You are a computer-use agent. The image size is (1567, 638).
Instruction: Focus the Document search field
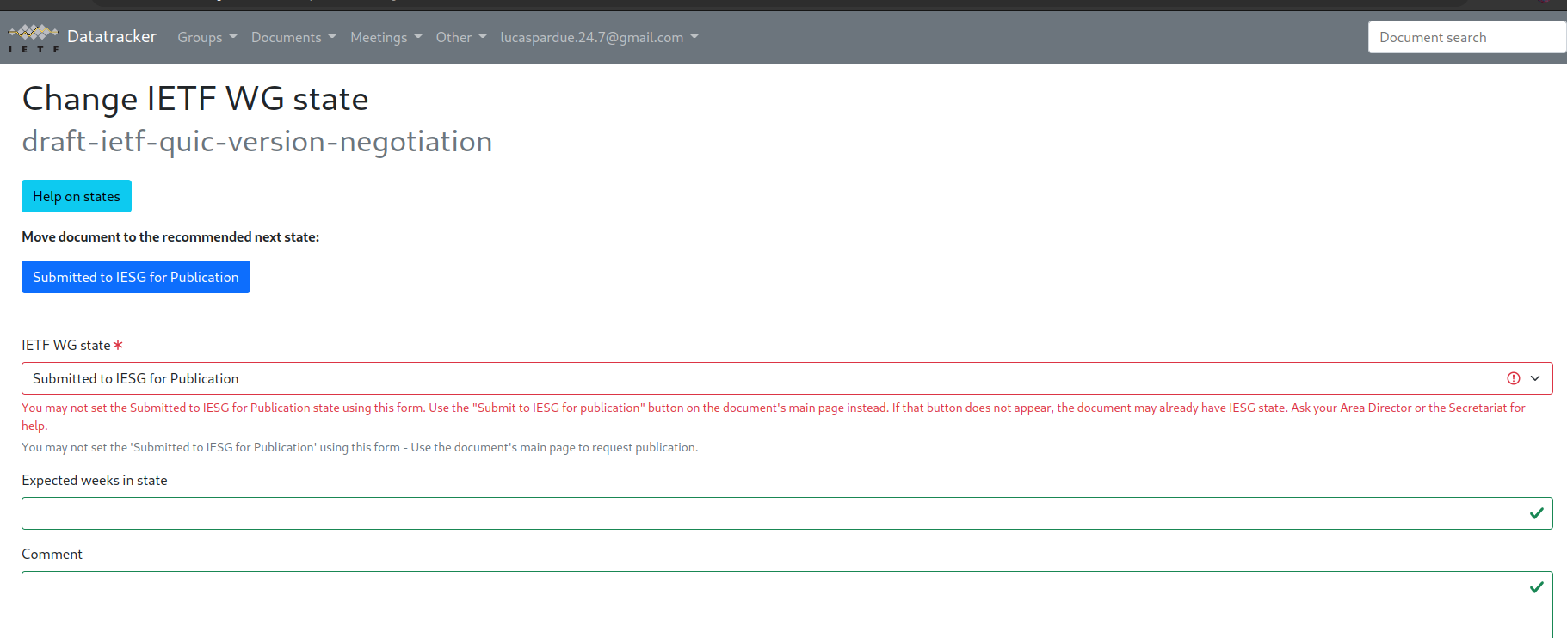pos(1466,37)
